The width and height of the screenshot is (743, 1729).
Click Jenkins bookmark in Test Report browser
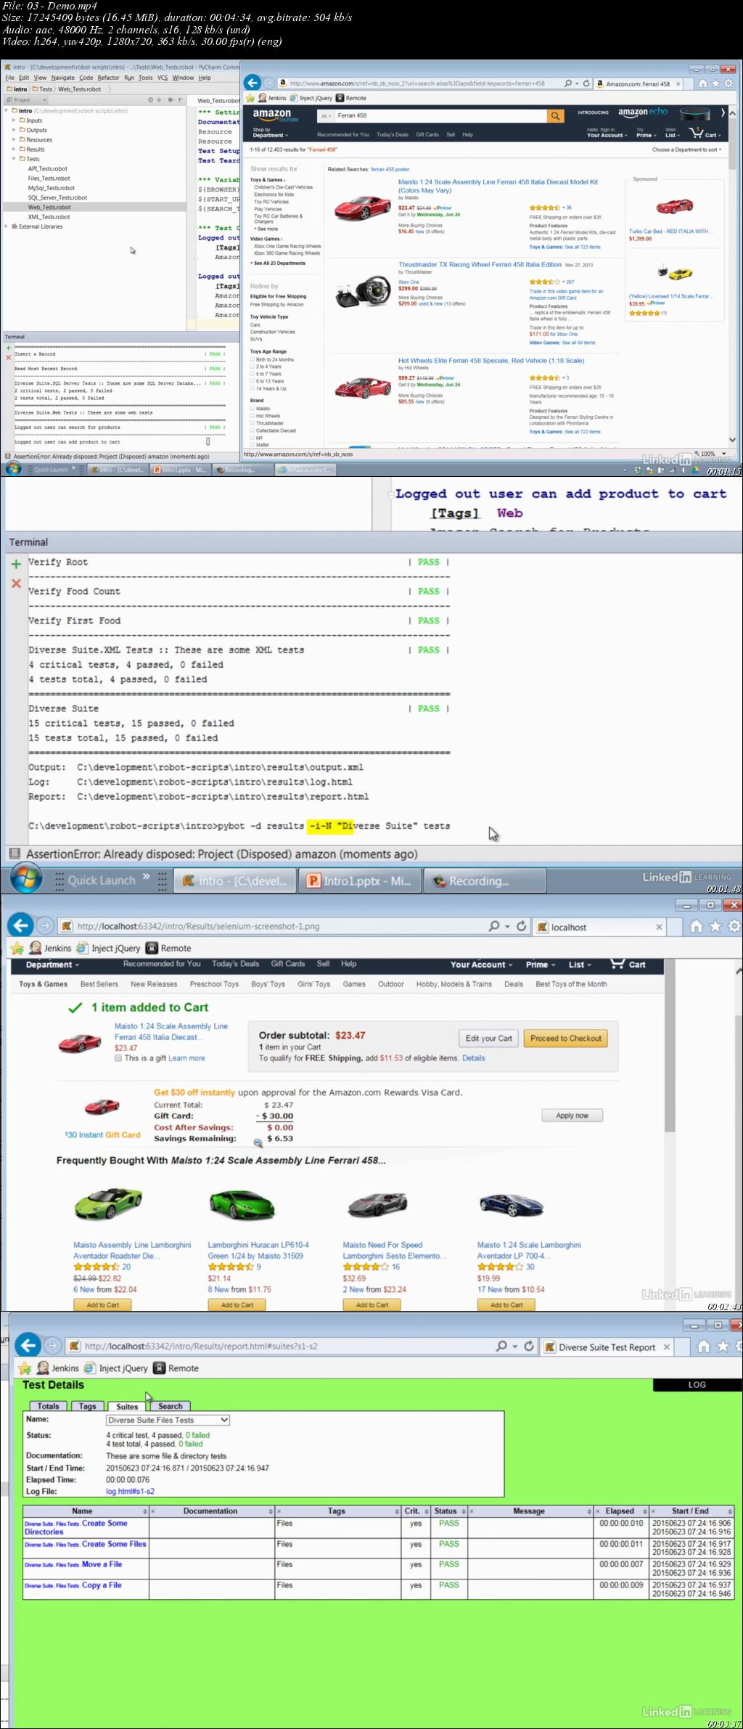click(58, 1368)
